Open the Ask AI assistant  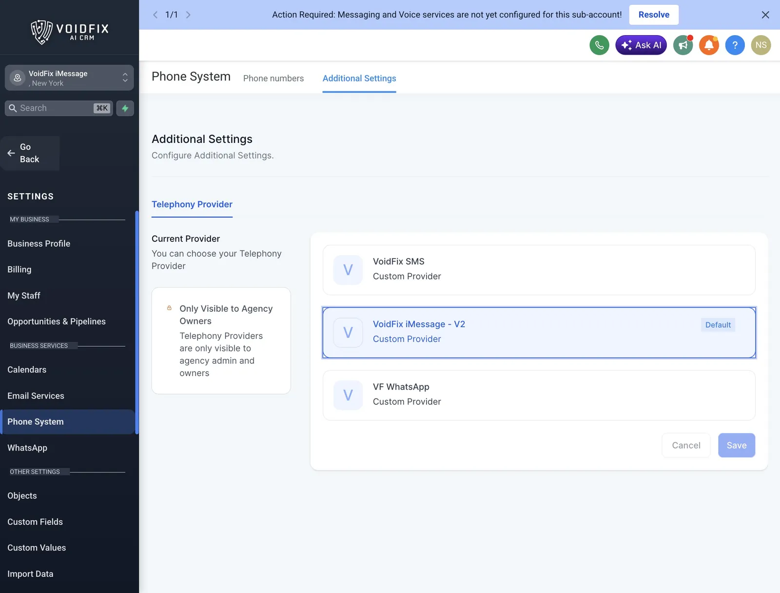[x=641, y=45]
